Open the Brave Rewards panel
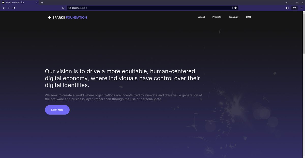The width and height of the screenshot is (305, 158). click(294, 8)
